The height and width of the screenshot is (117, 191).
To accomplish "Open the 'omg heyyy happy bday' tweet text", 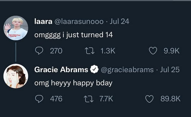I will (x=73, y=83).
